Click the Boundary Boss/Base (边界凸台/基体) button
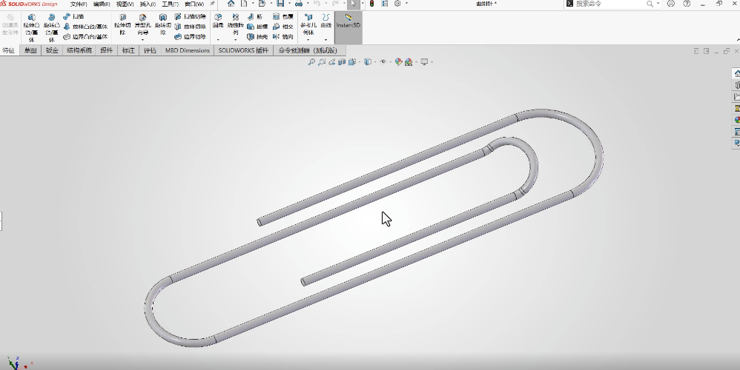 click(x=85, y=36)
